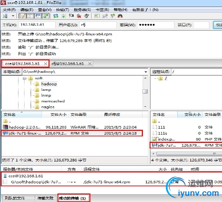Open the remote file search binoculars

point(120,16)
